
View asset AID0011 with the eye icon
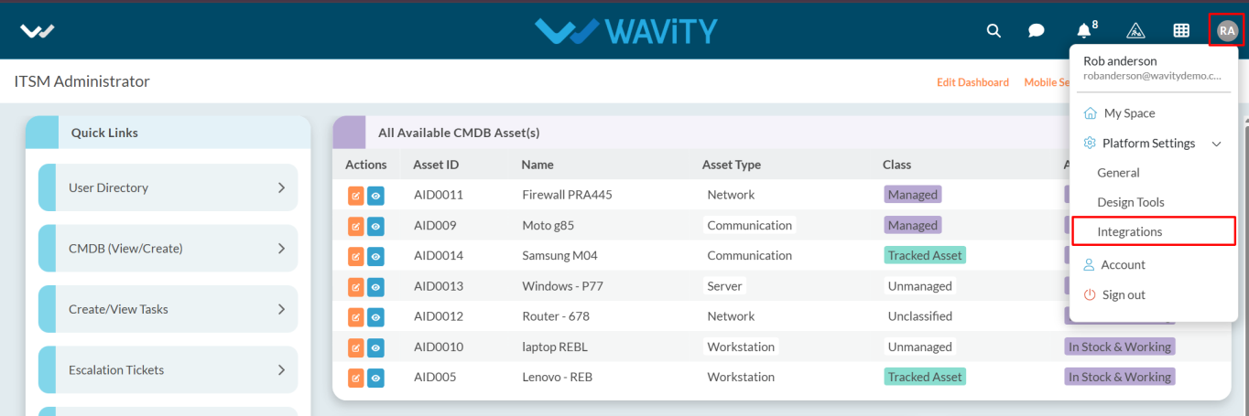[x=375, y=195]
